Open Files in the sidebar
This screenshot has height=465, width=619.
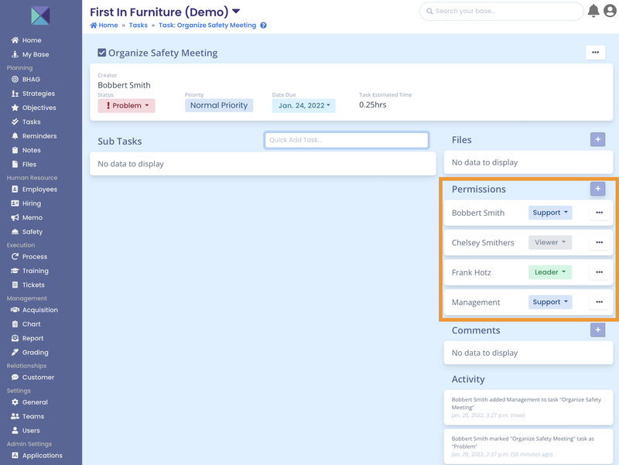tap(29, 164)
